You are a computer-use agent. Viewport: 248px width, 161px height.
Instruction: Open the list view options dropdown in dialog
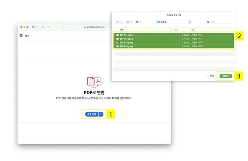click(x=129, y=22)
